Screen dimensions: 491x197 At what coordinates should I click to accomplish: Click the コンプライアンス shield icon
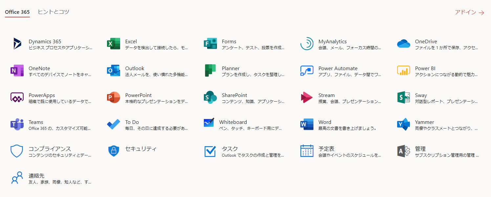17,151
